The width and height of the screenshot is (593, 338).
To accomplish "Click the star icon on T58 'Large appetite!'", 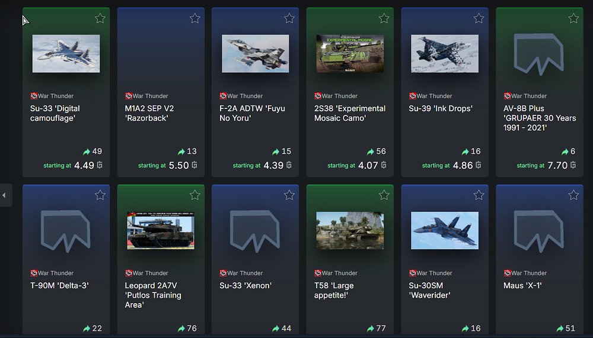I will 384,195.
